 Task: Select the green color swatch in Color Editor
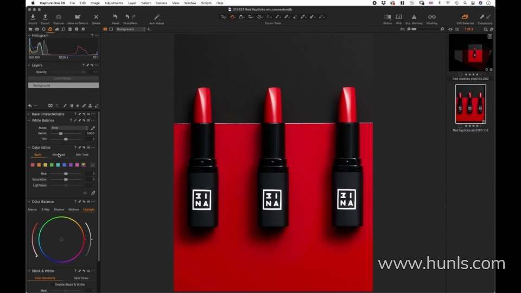click(x=52, y=165)
